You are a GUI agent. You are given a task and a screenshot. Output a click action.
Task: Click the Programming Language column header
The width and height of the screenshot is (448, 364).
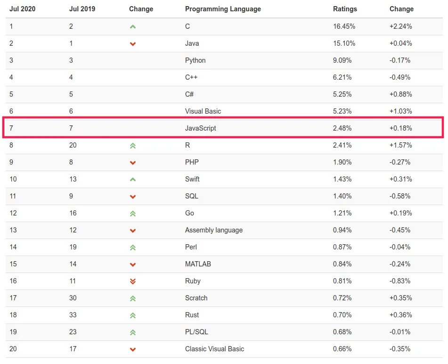point(223,9)
